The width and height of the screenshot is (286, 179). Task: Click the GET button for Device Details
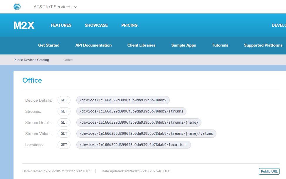click(64, 100)
